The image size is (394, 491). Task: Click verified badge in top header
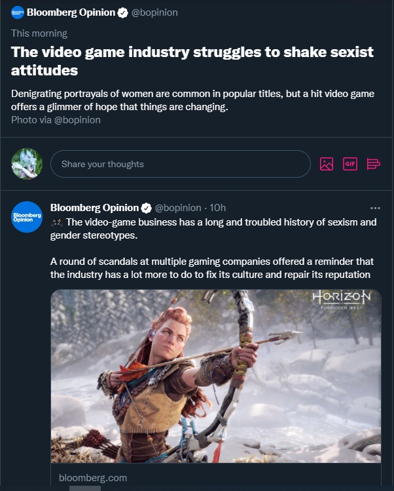coord(122,12)
